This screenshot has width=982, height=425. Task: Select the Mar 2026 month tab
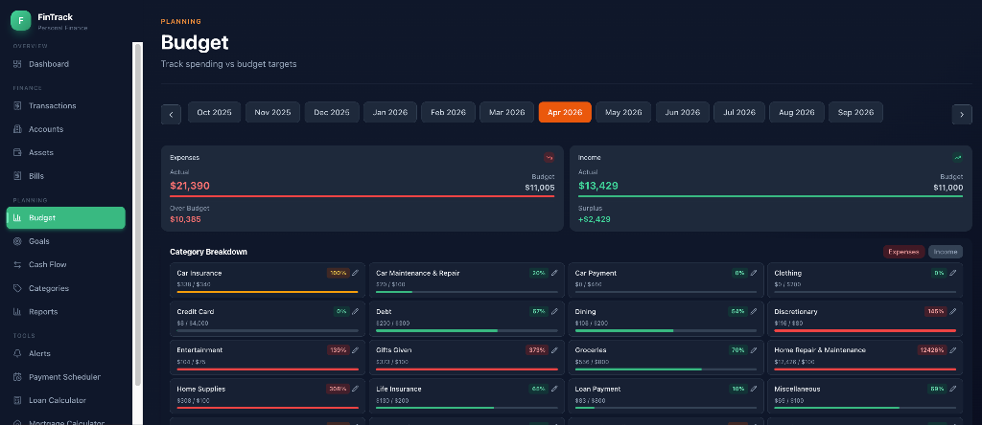506,113
